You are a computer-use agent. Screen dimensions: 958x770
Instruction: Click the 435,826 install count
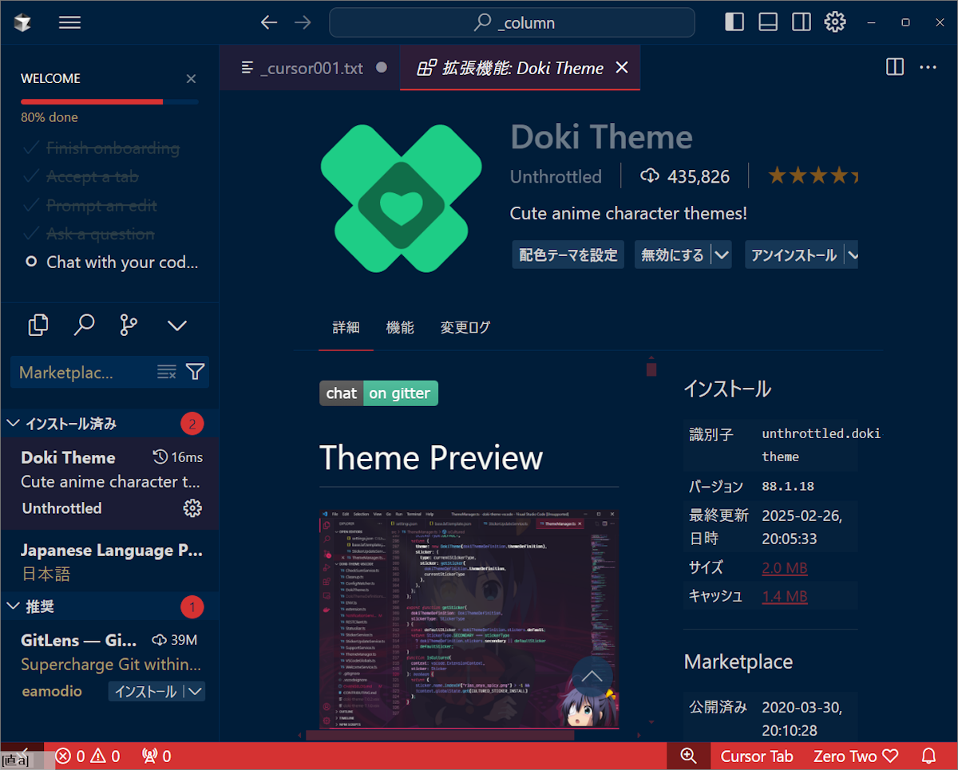pos(685,176)
